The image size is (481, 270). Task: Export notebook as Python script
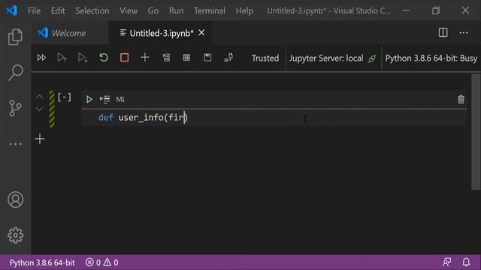pyautogui.click(x=228, y=58)
